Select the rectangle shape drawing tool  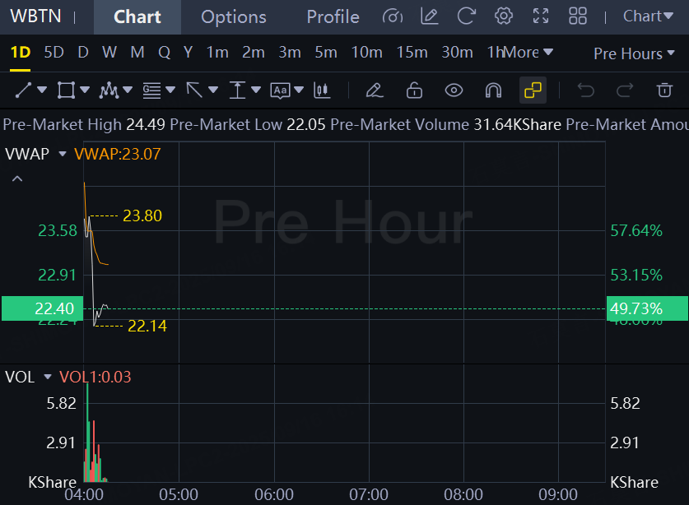pos(66,90)
